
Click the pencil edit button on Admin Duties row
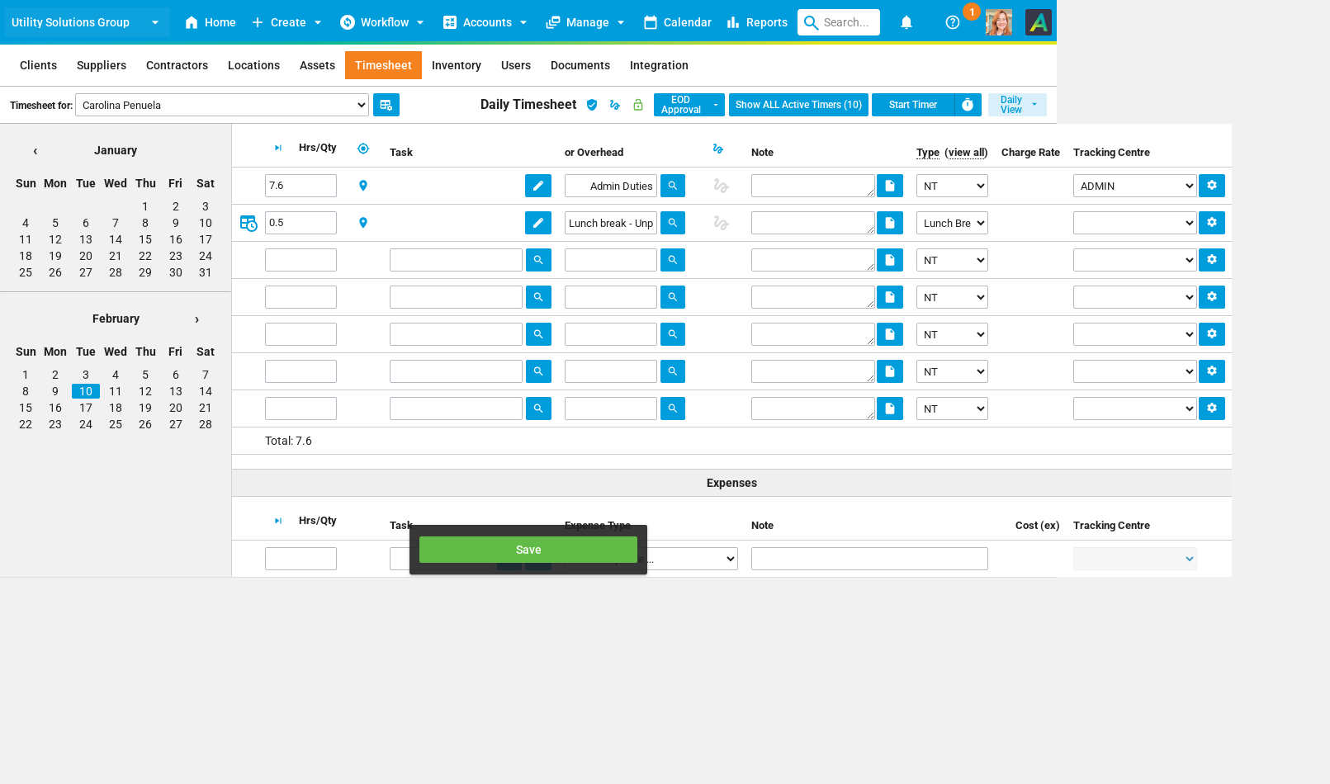(x=538, y=186)
